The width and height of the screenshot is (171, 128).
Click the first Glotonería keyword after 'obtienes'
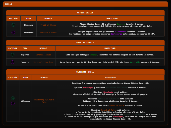121,32
